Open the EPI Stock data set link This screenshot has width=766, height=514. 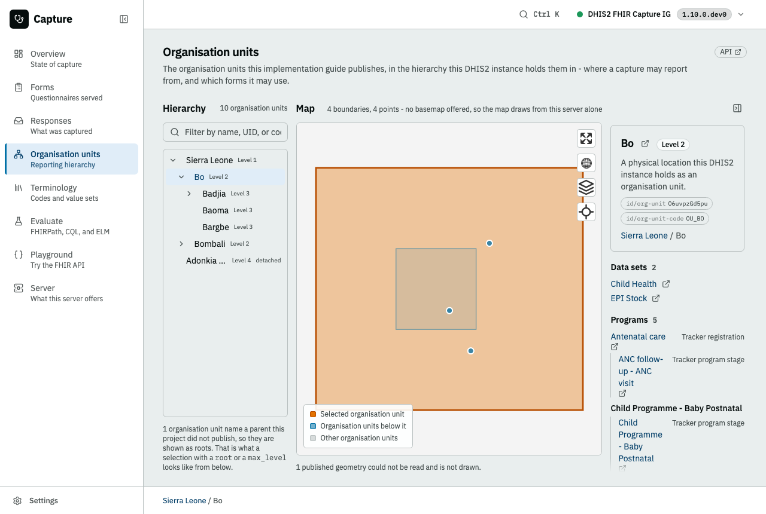628,298
